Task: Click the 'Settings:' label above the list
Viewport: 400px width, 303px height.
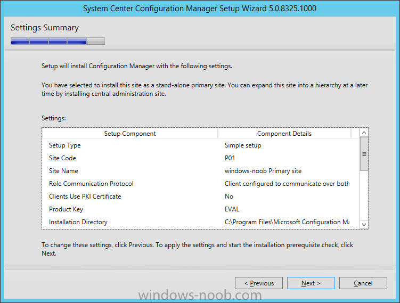Action: [x=54, y=118]
